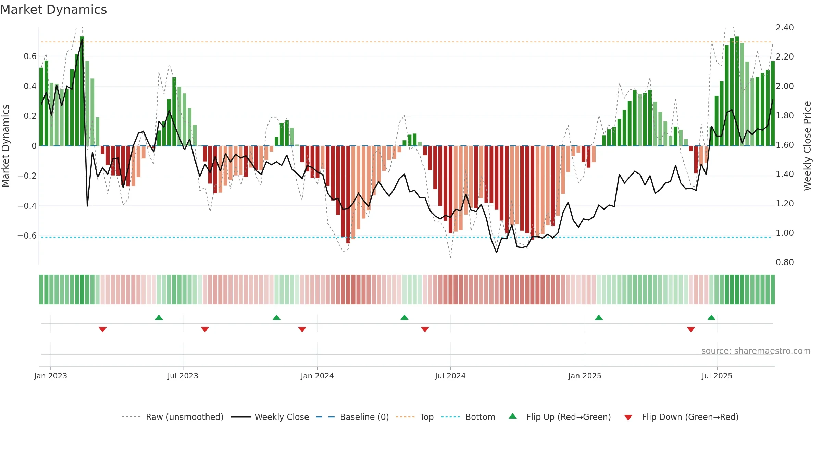Click the 2.20 price axis label

[x=785, y=56]
